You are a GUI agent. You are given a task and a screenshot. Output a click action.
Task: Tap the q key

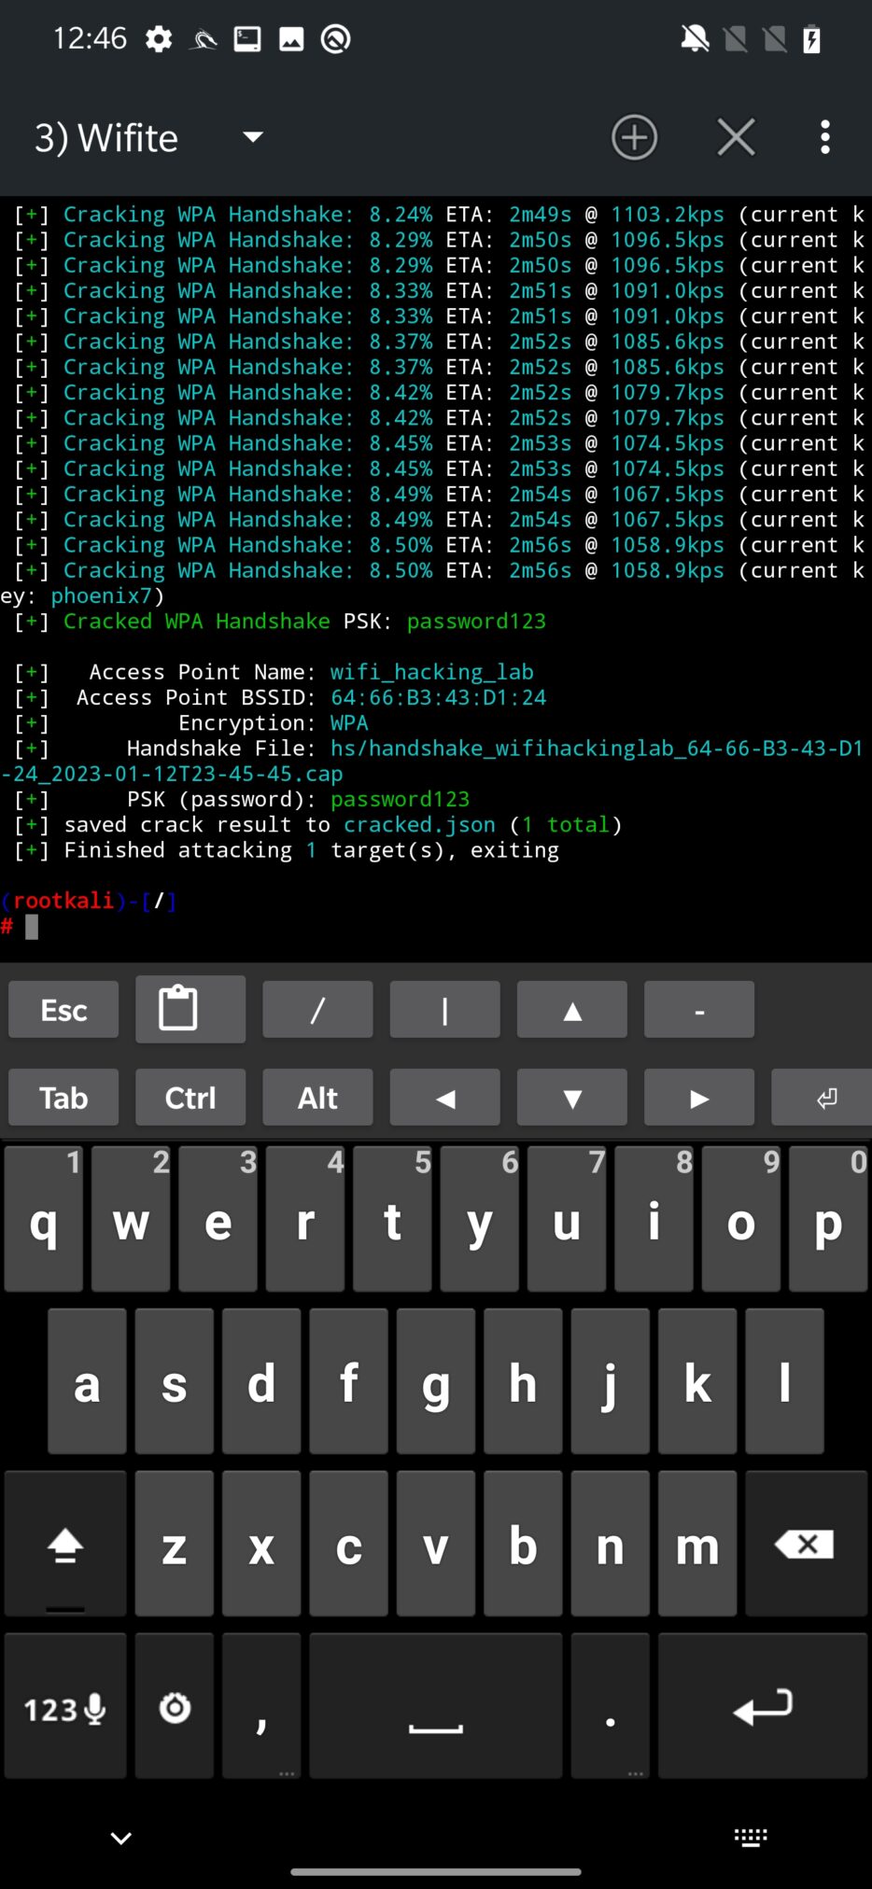44,1219
